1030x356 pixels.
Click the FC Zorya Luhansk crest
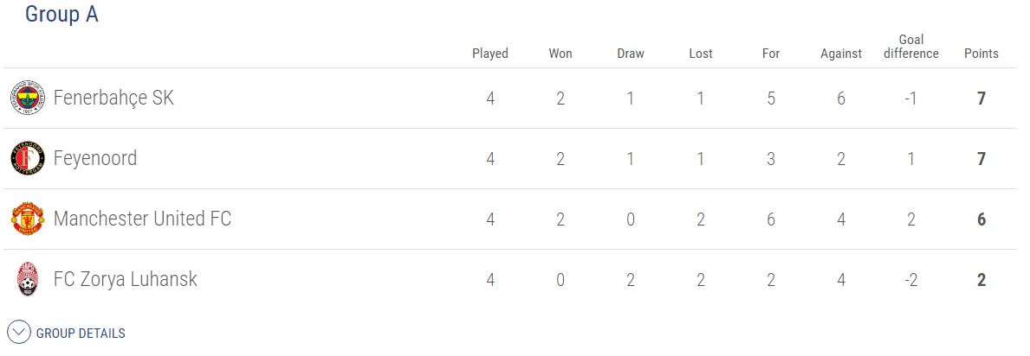tap(27, 280)
